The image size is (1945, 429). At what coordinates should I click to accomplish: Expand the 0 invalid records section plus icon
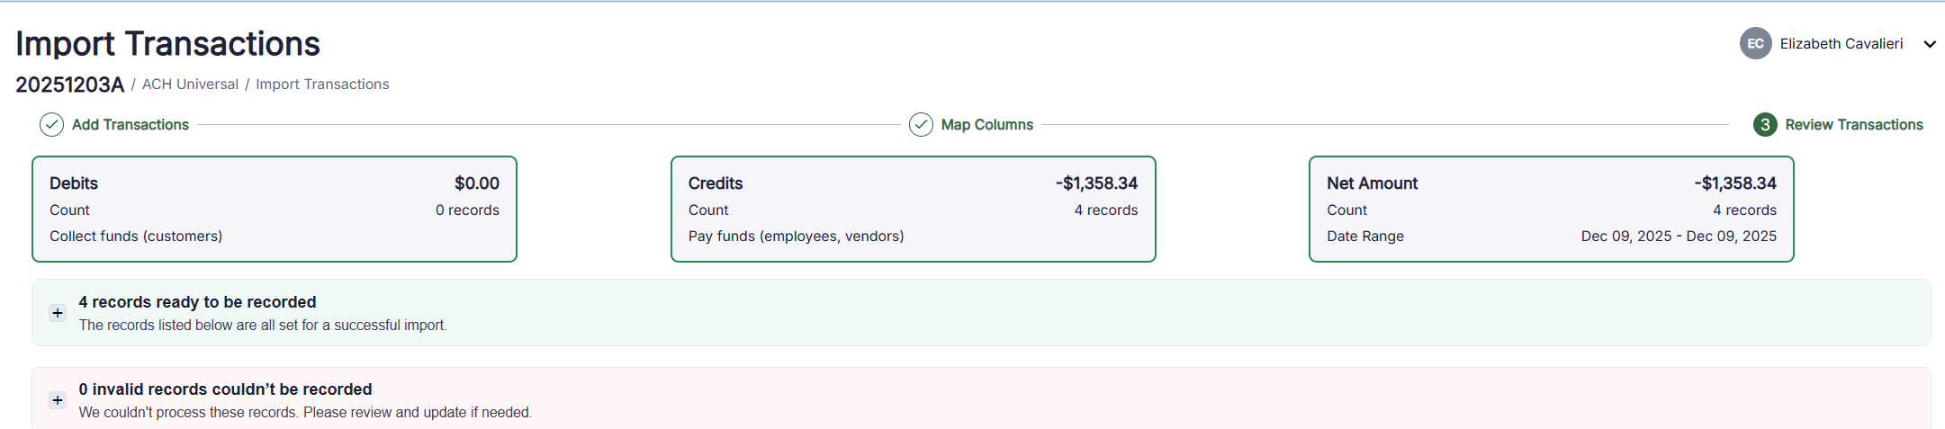point(58,400)
